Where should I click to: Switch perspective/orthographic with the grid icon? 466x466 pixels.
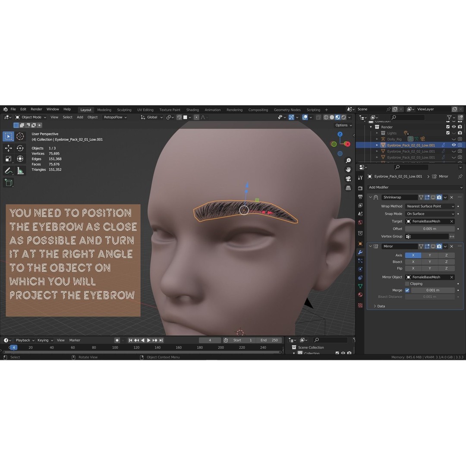348,188
